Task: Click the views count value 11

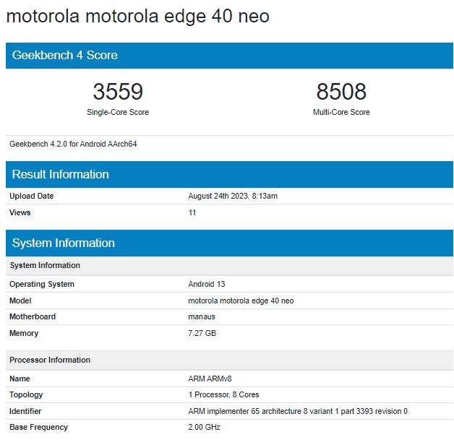Action: [x=192, y=212]
